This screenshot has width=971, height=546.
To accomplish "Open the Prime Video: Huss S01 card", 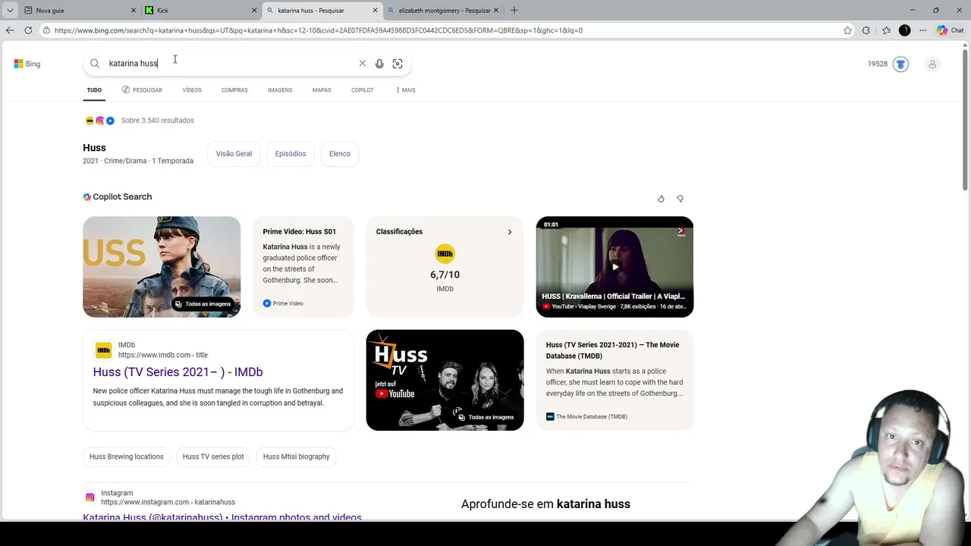I will click(x=303, y=267).
